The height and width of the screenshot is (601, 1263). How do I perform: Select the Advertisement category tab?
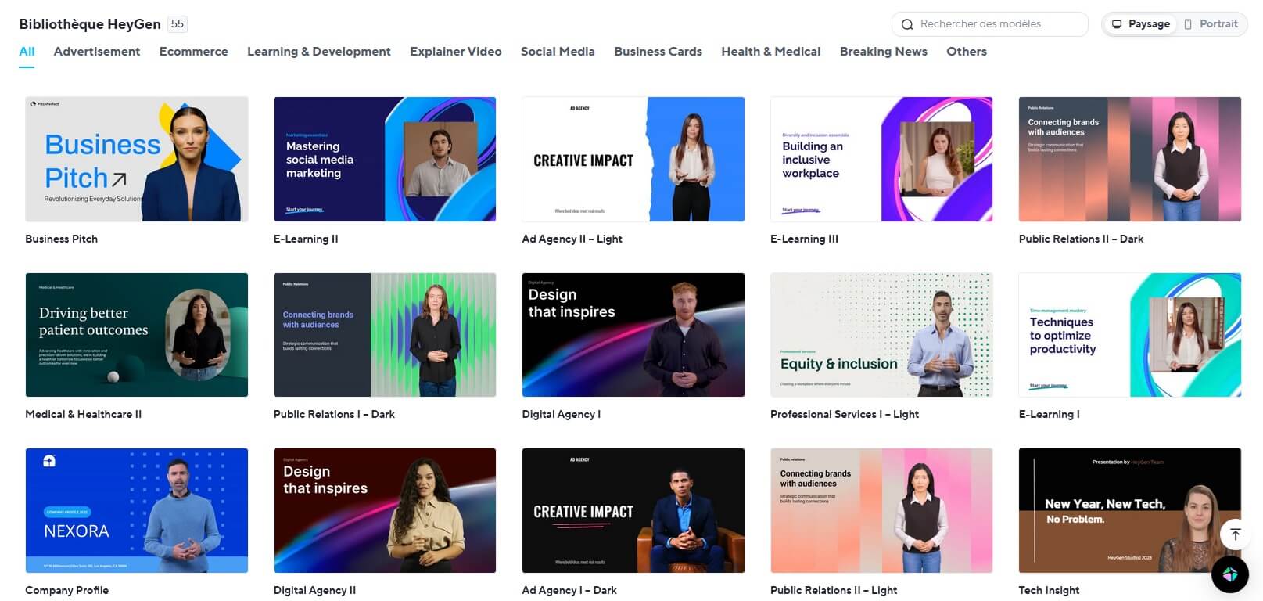tap(97, 52)
